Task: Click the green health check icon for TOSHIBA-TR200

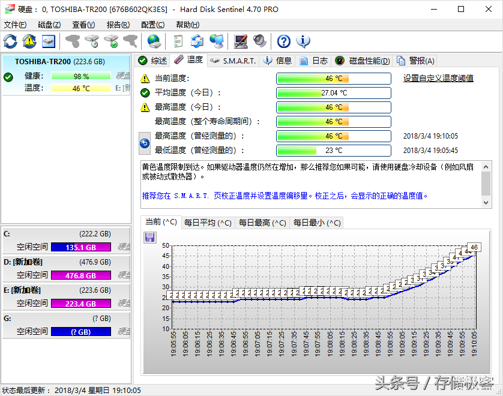Action: tap(8, 77)
